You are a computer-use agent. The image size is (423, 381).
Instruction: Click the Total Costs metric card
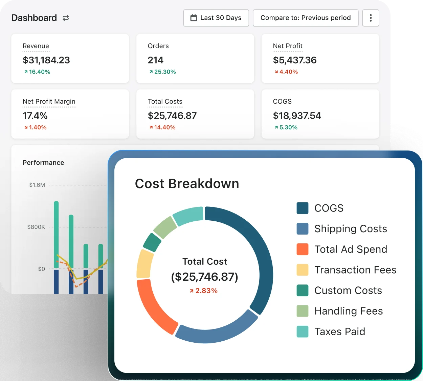[x=195, y=114]
